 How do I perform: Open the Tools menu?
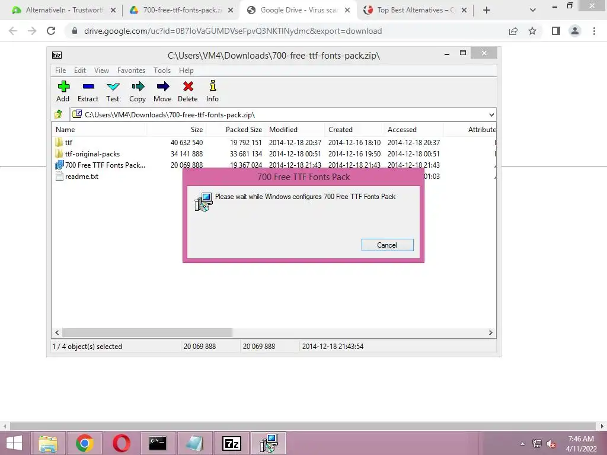162,71
